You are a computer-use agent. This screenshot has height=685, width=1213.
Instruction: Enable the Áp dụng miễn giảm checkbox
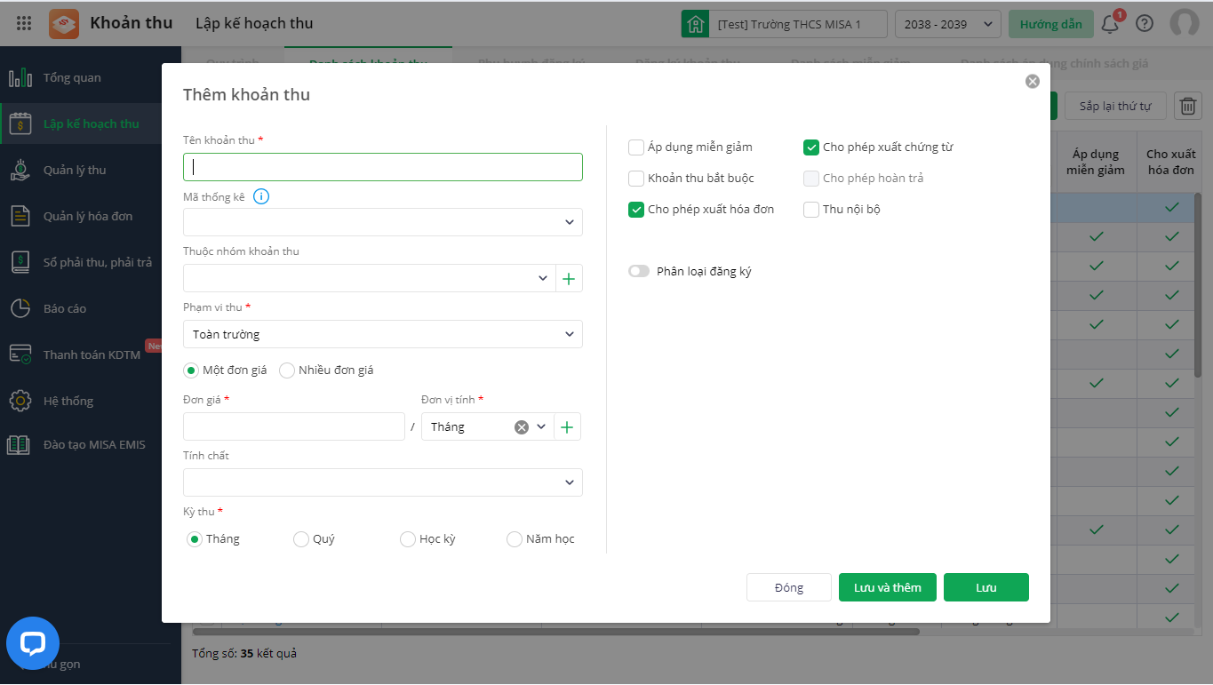tap(636, 147)
